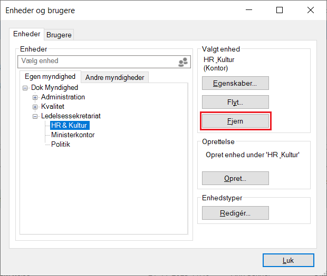Click Fjern to remove the unit
The width and height of the screenshot is (327, 276).
pyautogui.click(x=235, y=121)
